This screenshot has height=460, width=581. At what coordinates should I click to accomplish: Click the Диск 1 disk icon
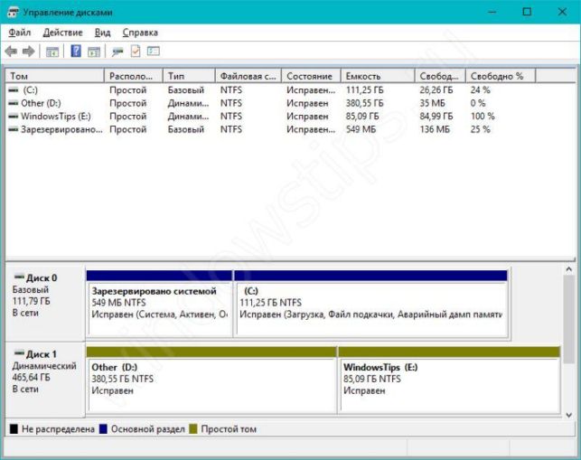pyautogui.click(x=19, y=352)
